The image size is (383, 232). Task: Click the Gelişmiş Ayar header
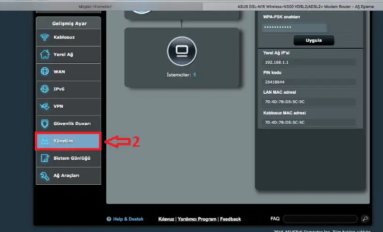pos(69,23)
